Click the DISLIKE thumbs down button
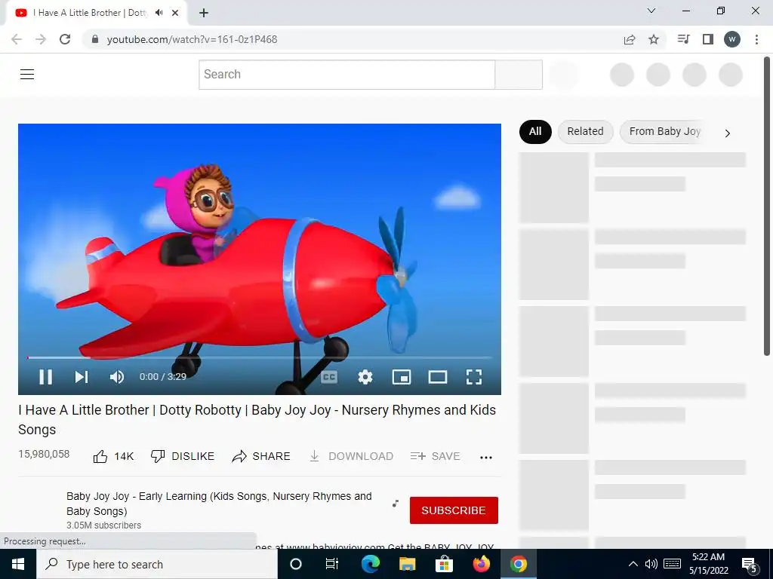 183,456
